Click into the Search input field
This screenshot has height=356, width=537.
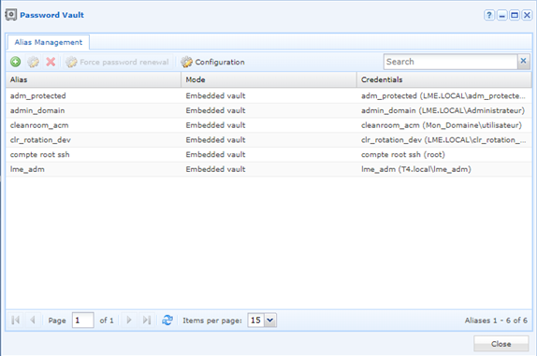pos(450,62)
